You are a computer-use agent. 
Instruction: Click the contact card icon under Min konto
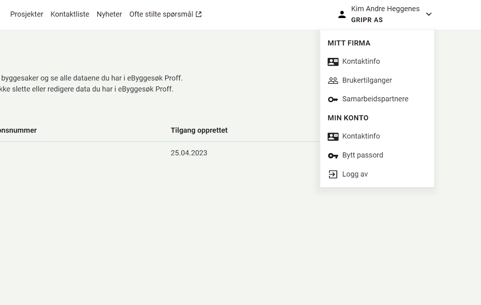[333, 137]
